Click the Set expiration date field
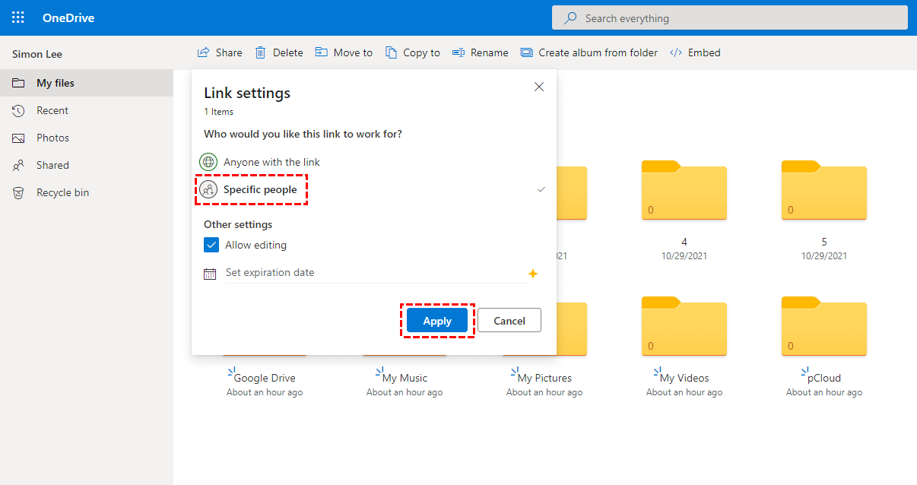The image size is (917, 485). (x=373, y=273)
